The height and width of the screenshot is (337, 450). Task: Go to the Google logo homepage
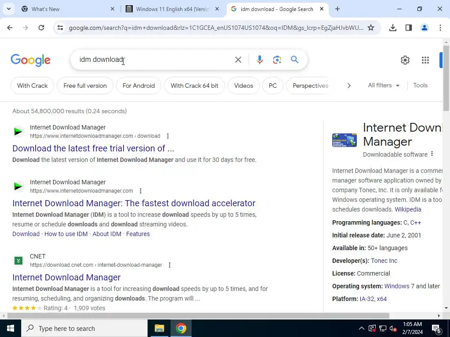point(30,60)
